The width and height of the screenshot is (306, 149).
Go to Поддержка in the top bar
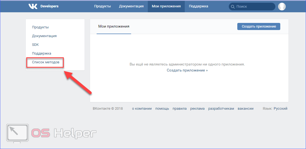pyautogui.click(x=198, y=6)
